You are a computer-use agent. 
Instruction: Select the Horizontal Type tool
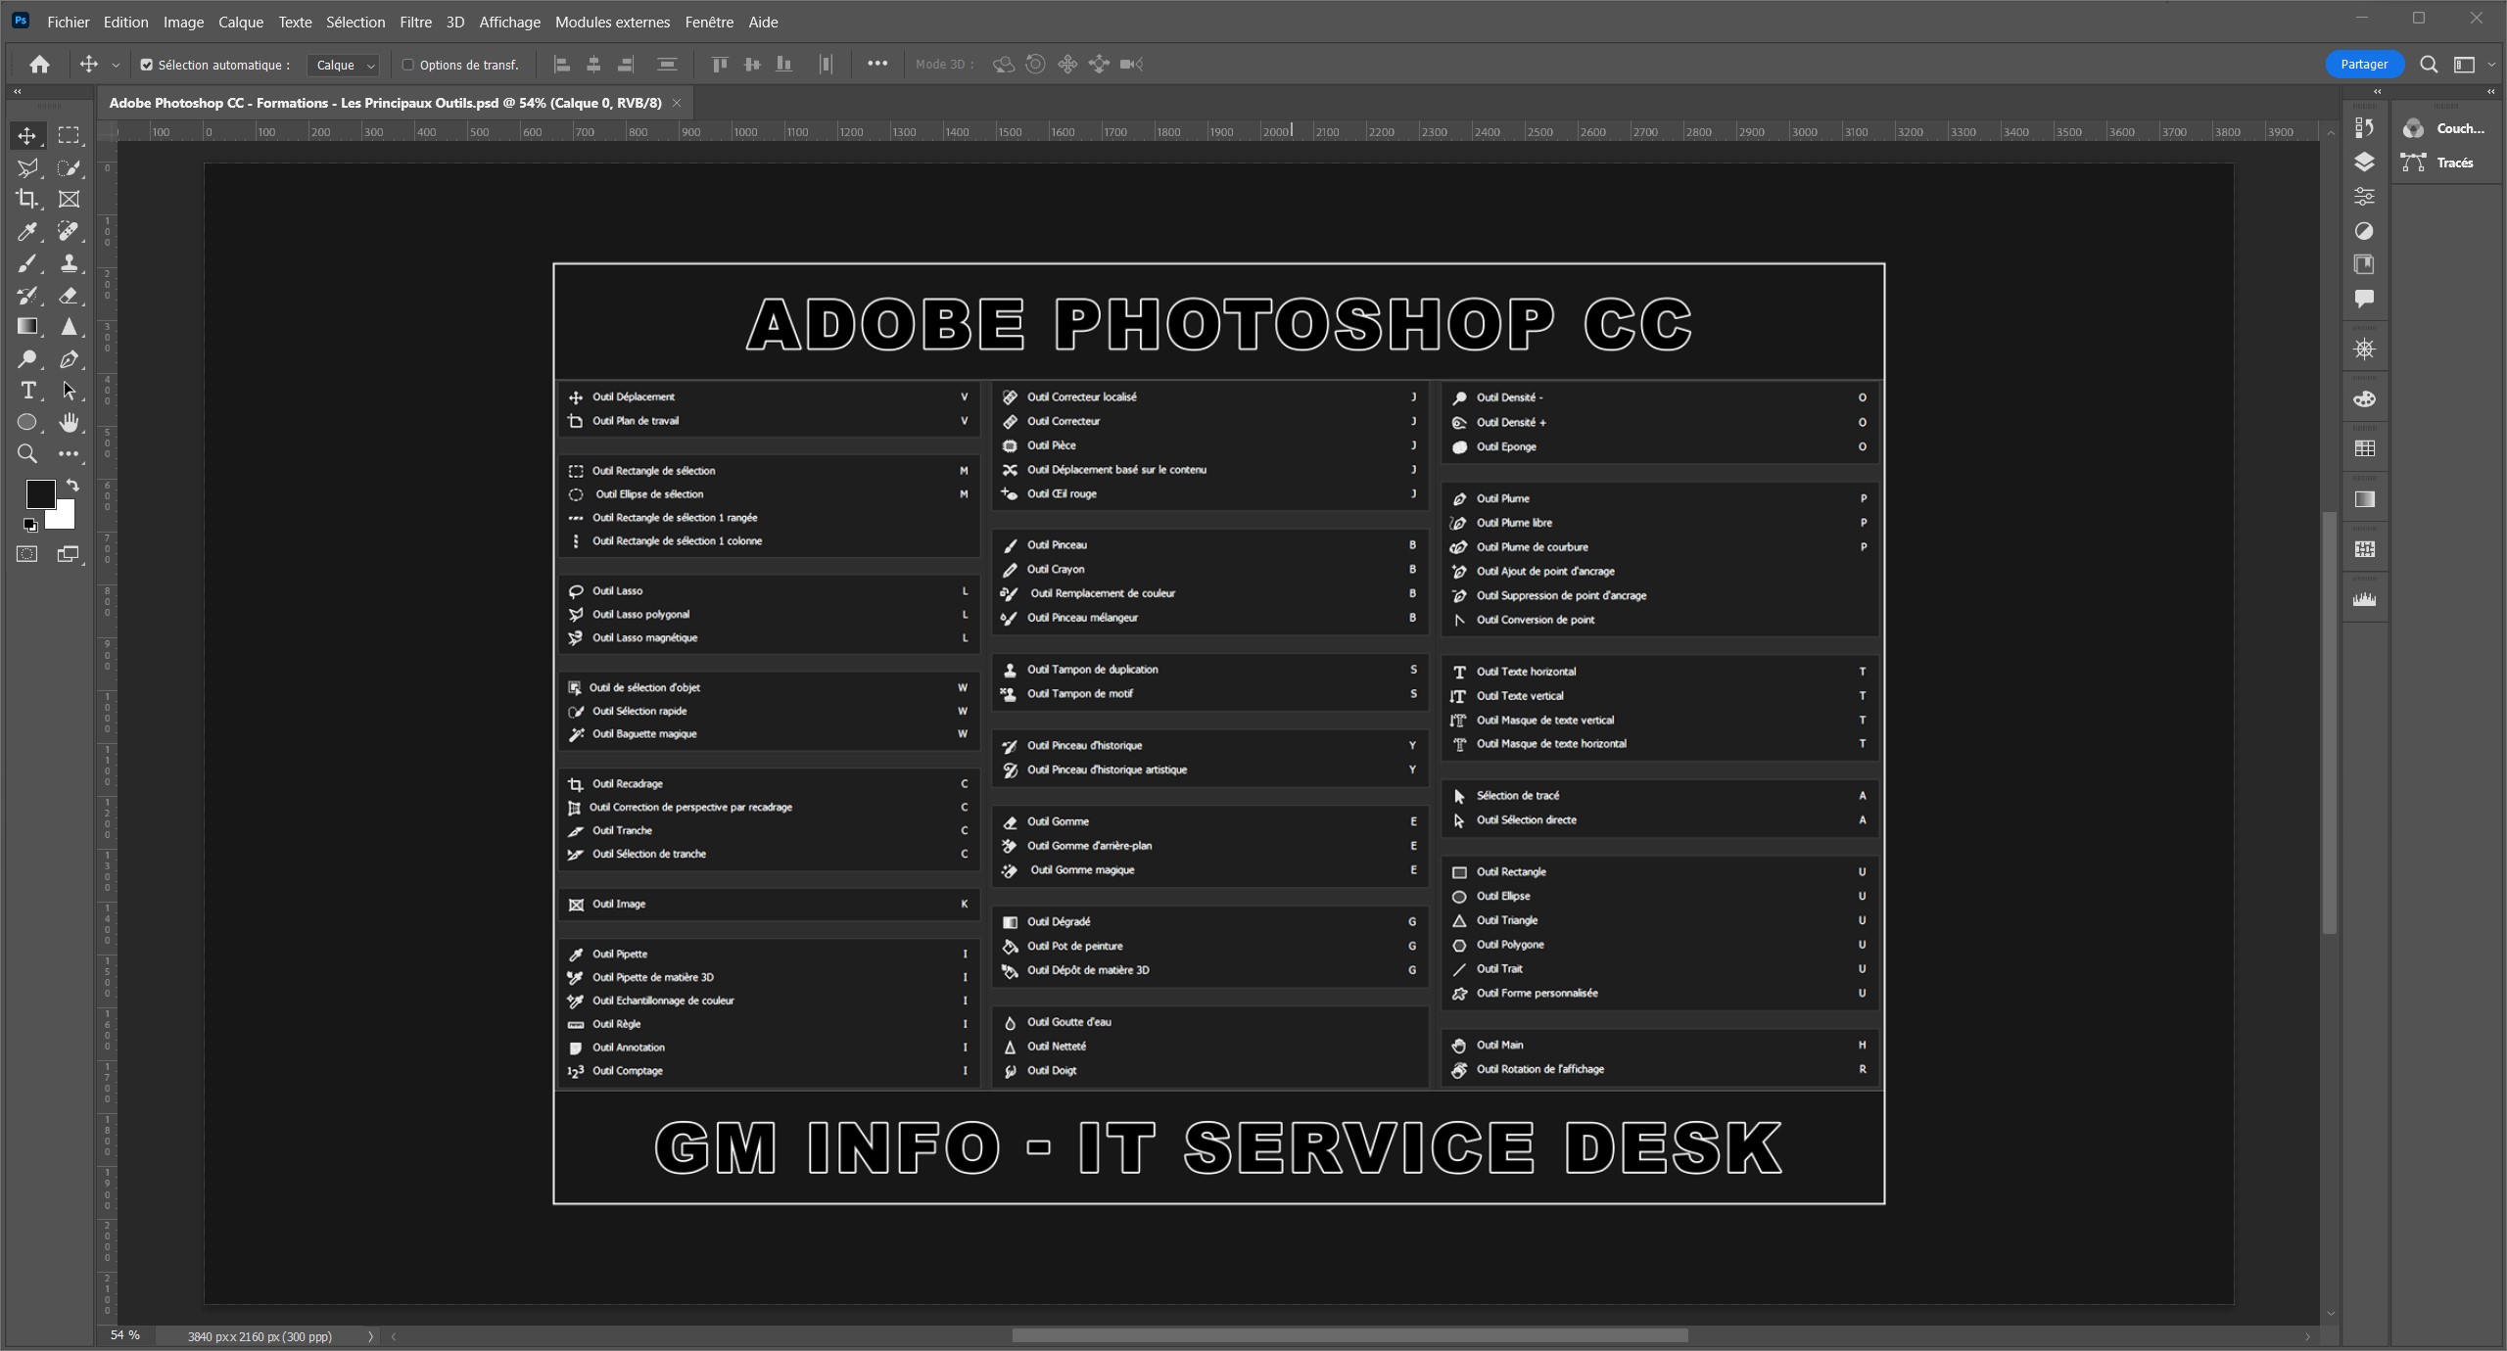27,391
